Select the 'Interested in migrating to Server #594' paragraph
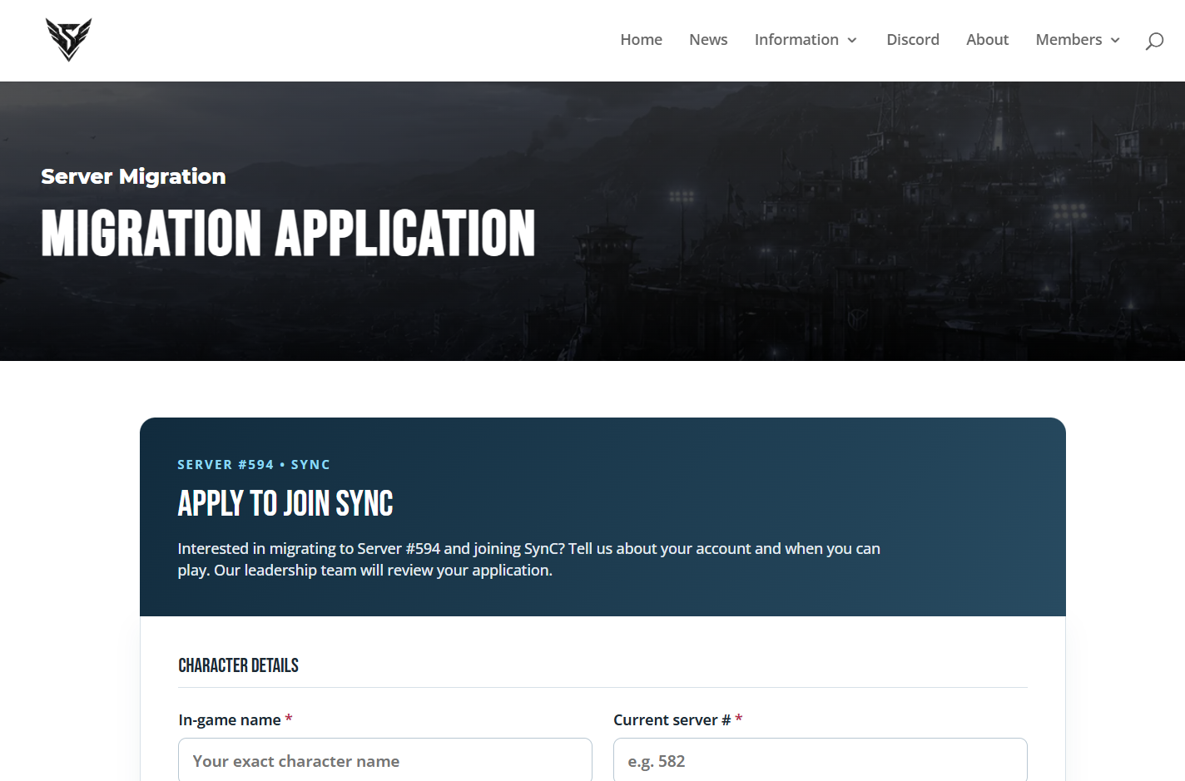This screenshot has height=781, width=1185. [528, 559]
